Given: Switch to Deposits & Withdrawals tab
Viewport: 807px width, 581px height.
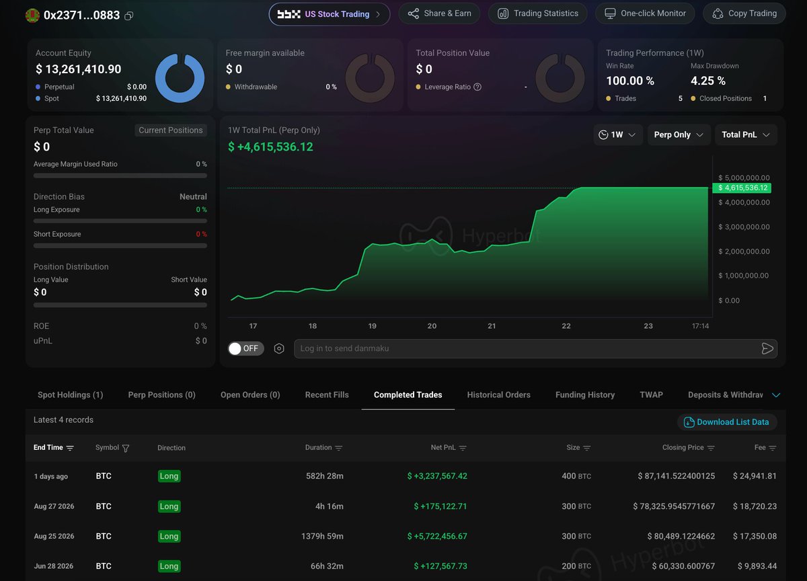Looking at the screenshot, I should coord(726,395).
